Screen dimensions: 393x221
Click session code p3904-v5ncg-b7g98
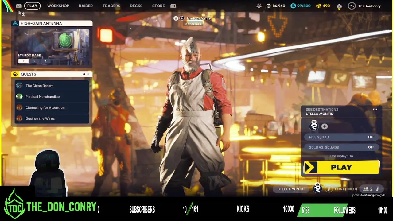click(x=369, y=195)
